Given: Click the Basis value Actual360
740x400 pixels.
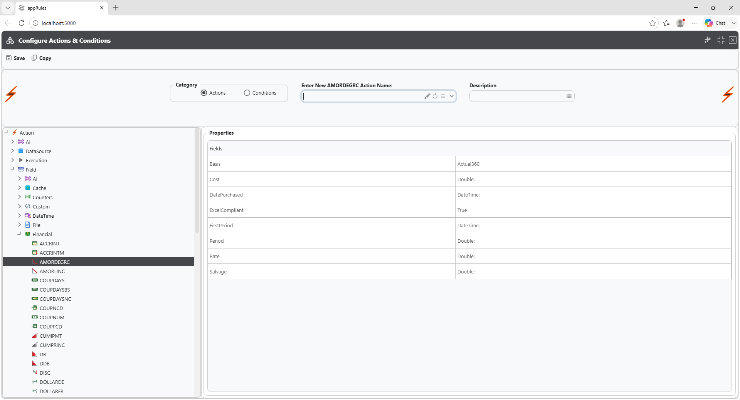Looking at the screenshot, I should click(468, 164).
